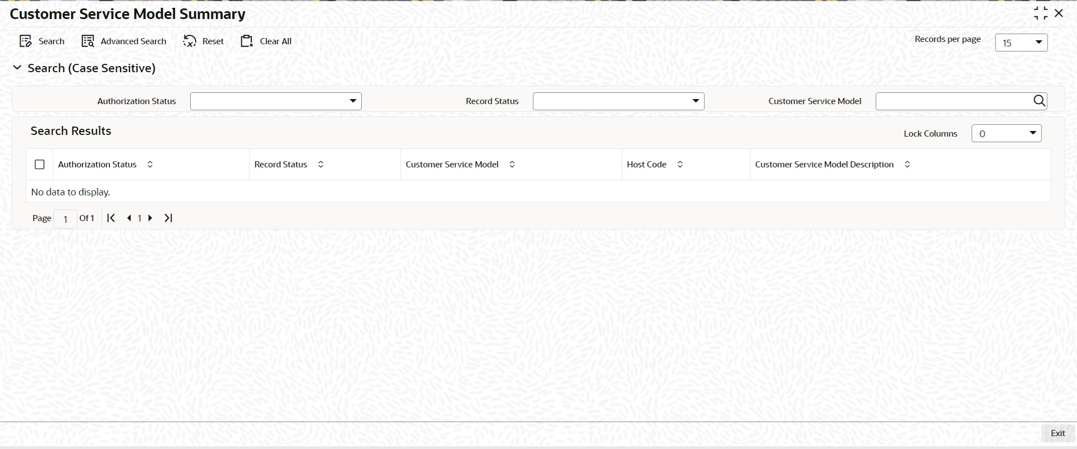
Task: Go to the first page
Action: pyautogui.click(x=111, y=218)
